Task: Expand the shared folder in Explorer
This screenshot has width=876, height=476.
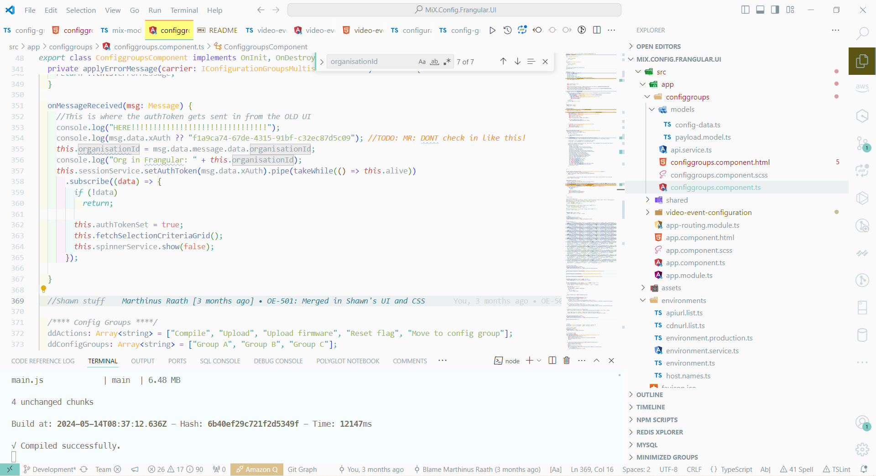Action: point(647,200)
